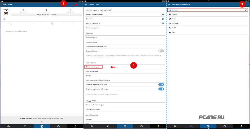Click the profile avatar picture
The image size is (250, 129).
point(6,13)
